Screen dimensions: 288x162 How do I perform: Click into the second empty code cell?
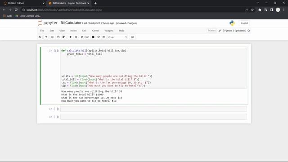tap(153, 117)
